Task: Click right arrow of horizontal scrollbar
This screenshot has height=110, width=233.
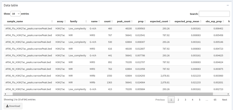Action: pyautogui.click(x=228, y=94)
